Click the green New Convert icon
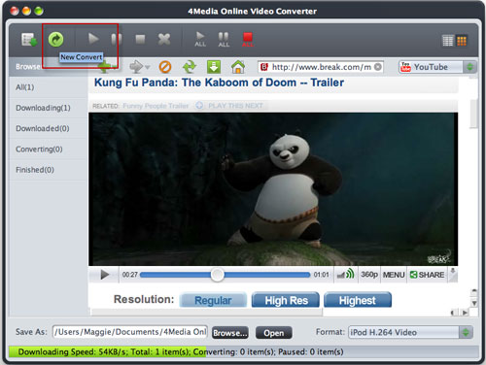 point(55,40)
